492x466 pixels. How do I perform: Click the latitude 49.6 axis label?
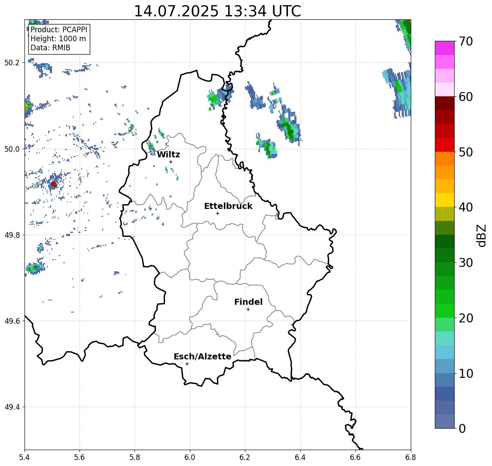tap(12, 321)
